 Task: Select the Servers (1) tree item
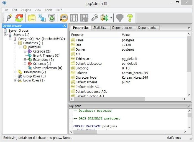[21, 35]
